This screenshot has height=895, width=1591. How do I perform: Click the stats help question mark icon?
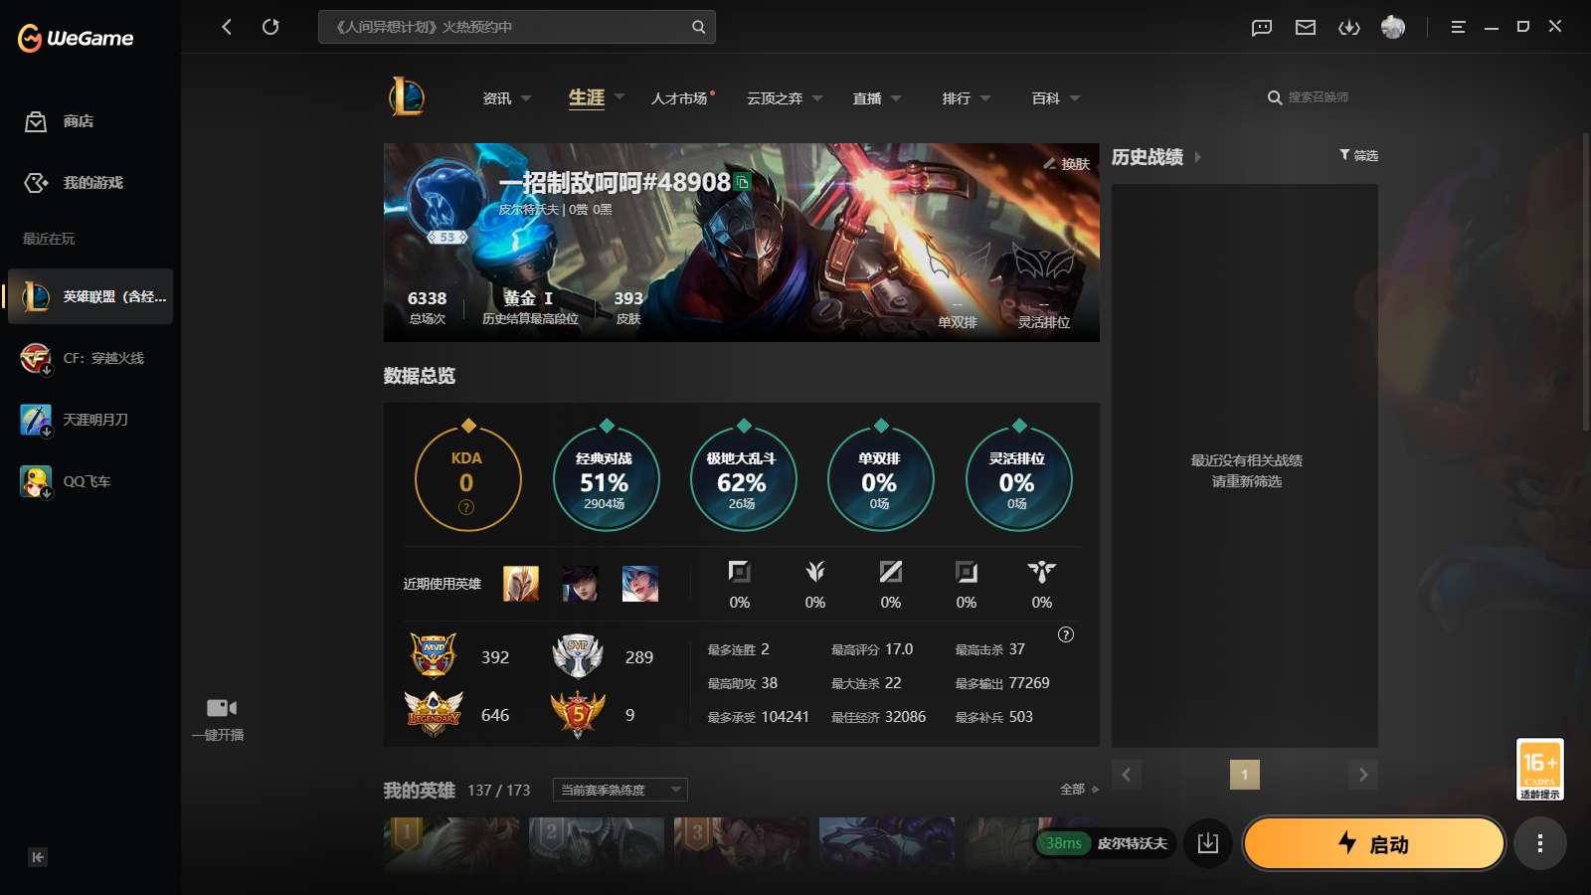pos(1066,634)
